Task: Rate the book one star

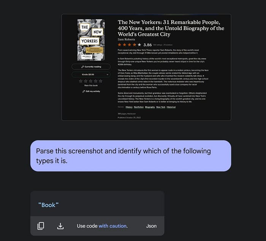Action: tap(81, 81)
